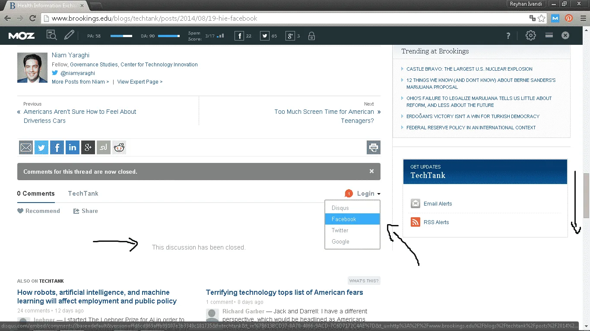Choose Twitter in login menu

(352, 230)
